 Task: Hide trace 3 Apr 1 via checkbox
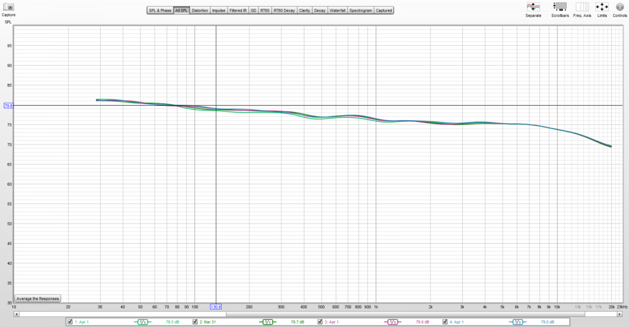(x=320, y=322)
